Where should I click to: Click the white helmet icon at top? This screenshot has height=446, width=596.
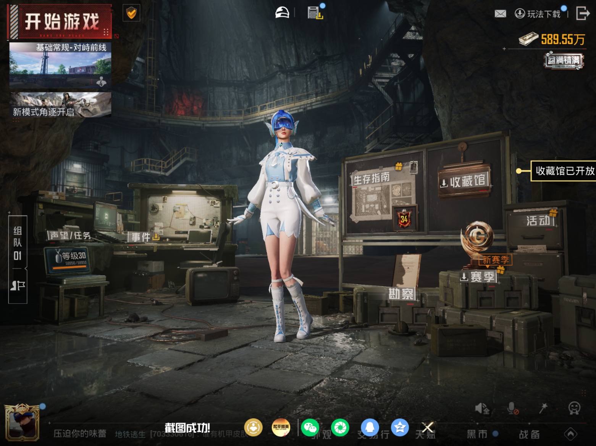point(282,13)
